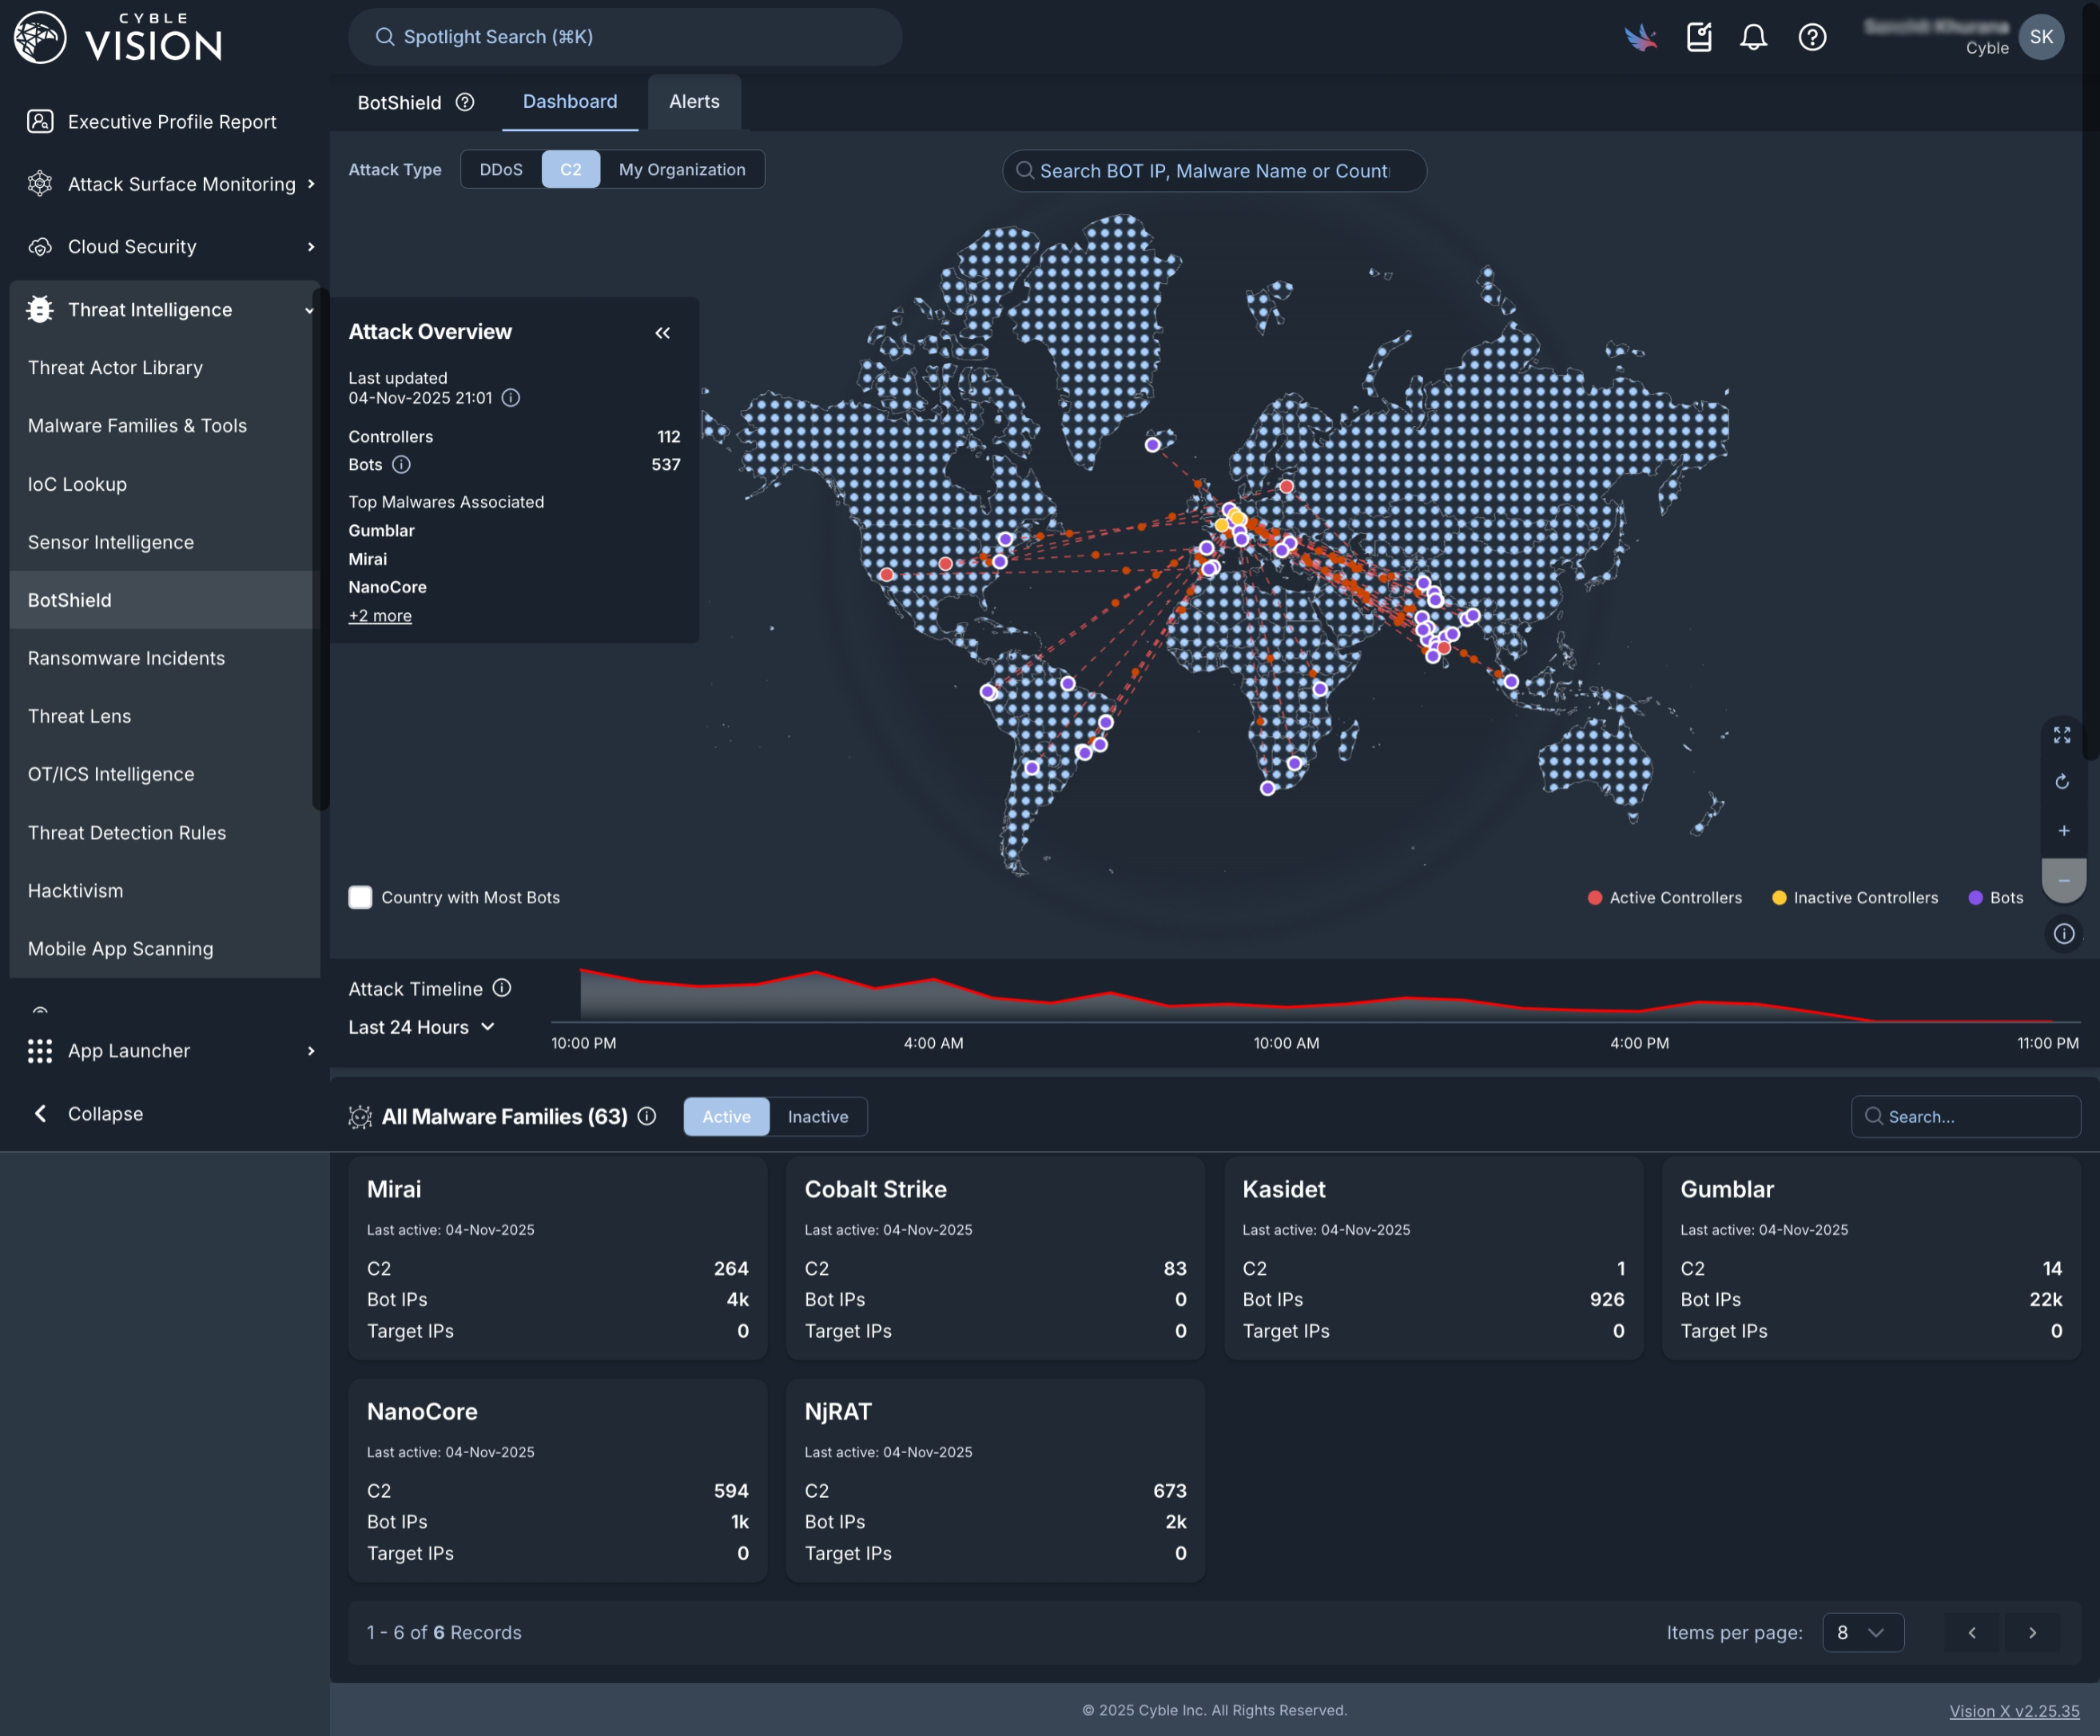This screenshot has width=2100, height=1736.
Task: Show Inactive malware families
Action: coord(817,1117)
